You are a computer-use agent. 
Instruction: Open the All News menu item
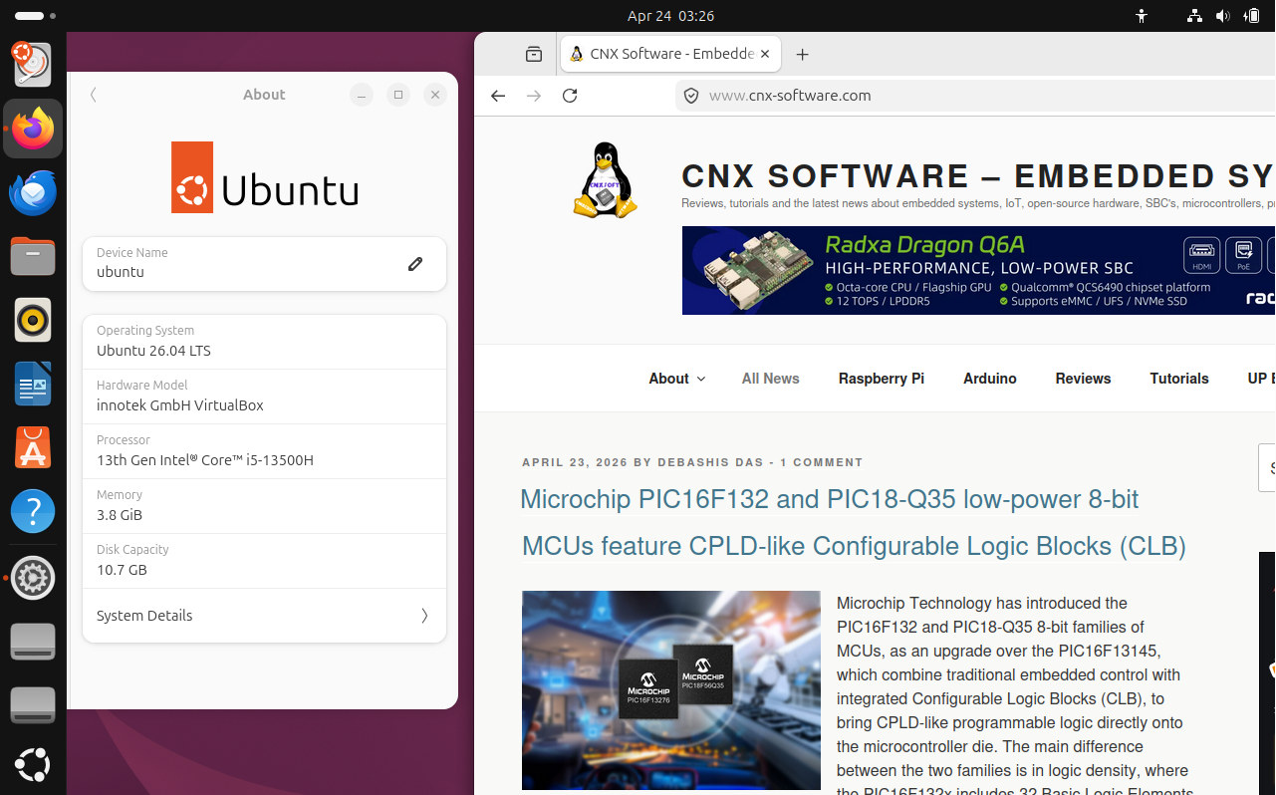(x=770, y=379)
